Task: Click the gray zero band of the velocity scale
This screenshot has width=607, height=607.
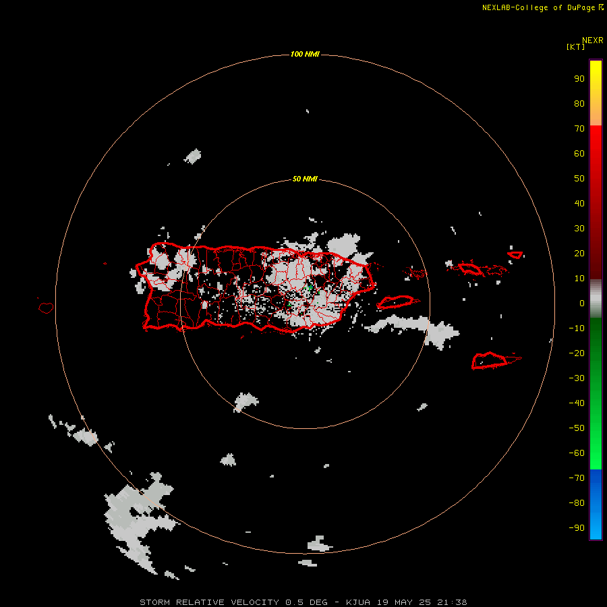Action: (x=596, y=299)
